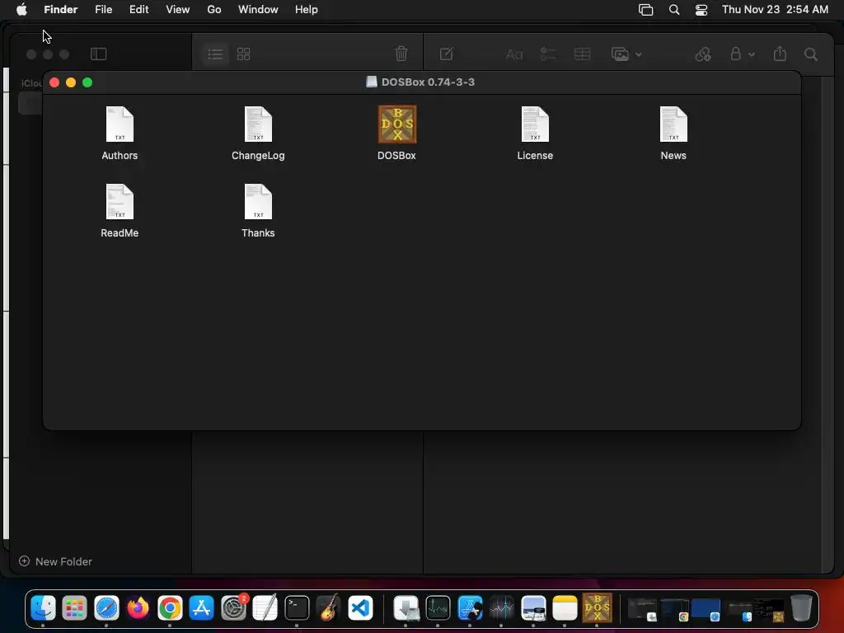Open the Apple menu
844x633 pixels.
[x=21, y=9]
